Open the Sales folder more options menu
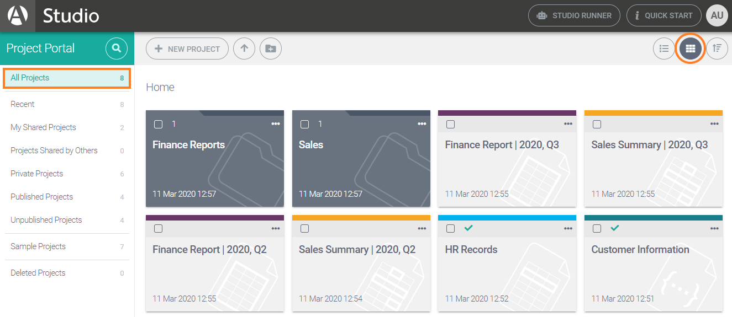 [422, 124]
